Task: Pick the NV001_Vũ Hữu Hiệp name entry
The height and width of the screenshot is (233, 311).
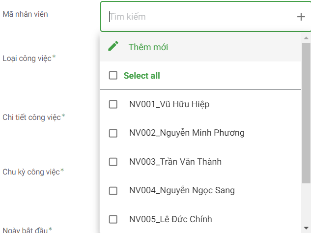Action: point(170,104)
